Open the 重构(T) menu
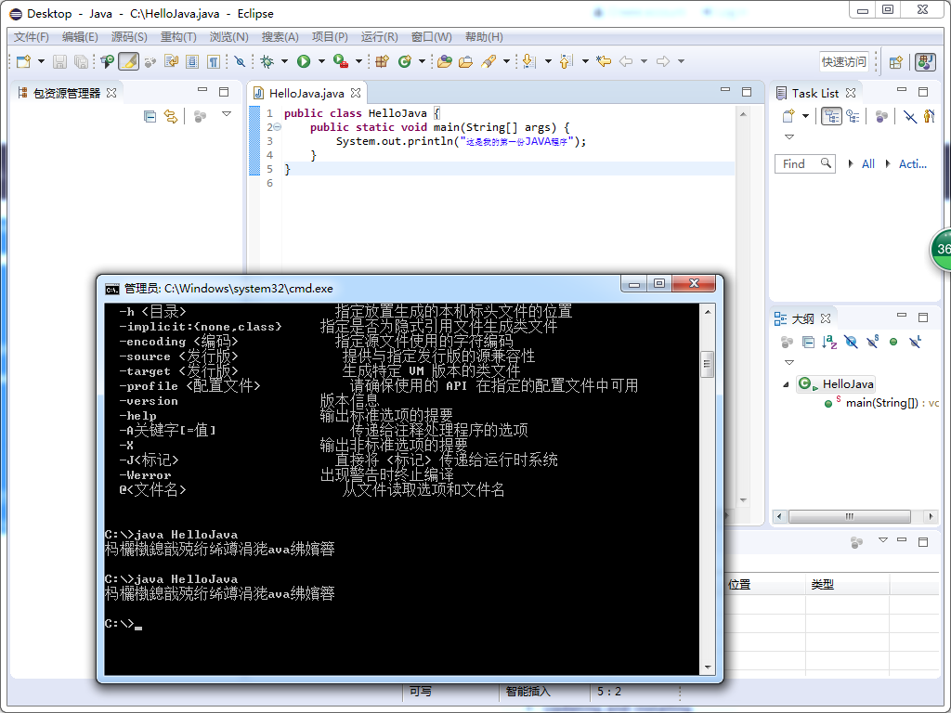Screen dimensions: 951x713 [178, 37]
